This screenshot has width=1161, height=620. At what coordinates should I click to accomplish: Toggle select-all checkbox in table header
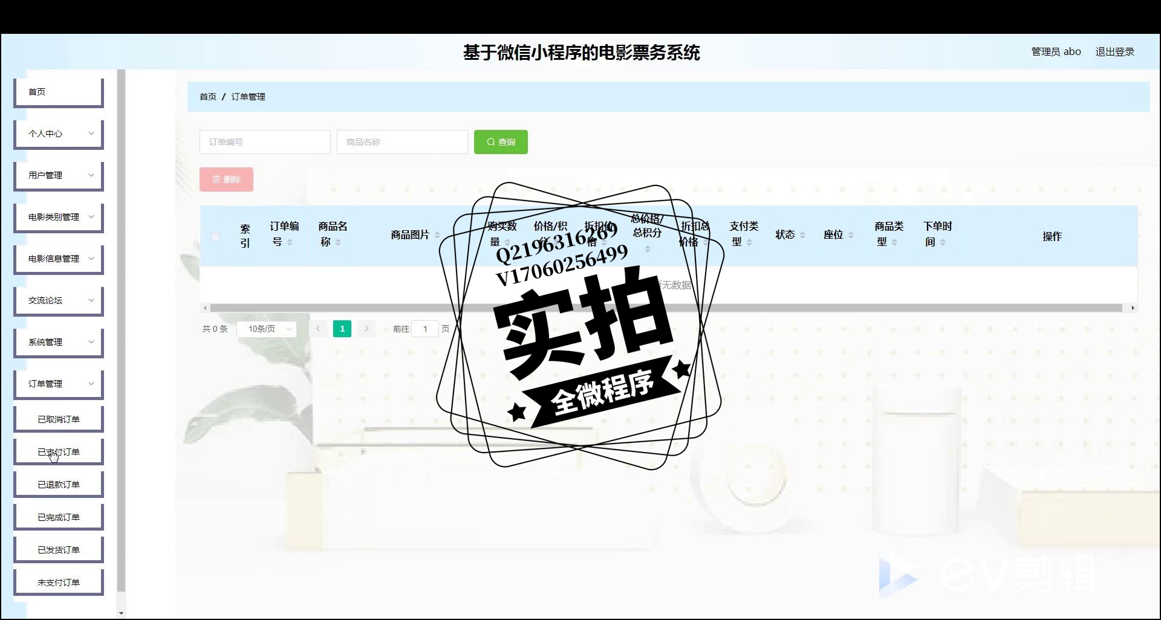215,236
